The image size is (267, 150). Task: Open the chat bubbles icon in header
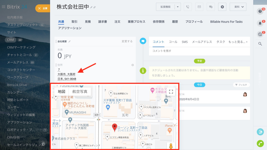click(211, 7)
